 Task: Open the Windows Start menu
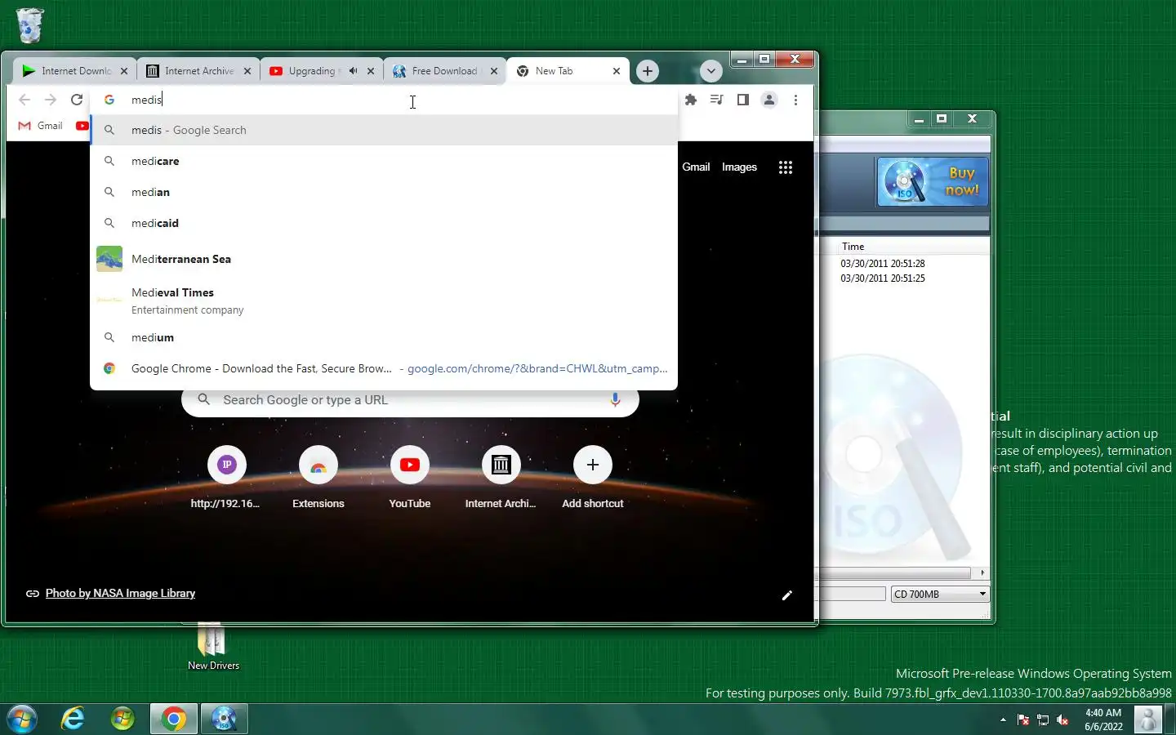tap(22, 719)
